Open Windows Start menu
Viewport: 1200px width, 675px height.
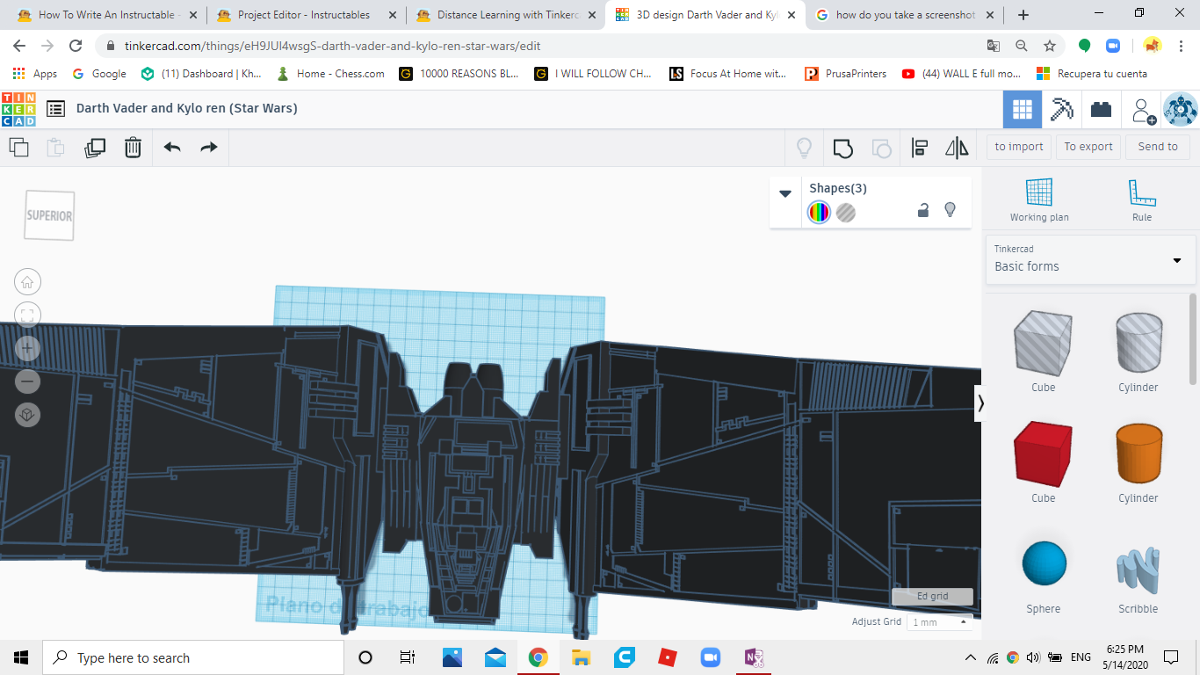pos(21,657)
